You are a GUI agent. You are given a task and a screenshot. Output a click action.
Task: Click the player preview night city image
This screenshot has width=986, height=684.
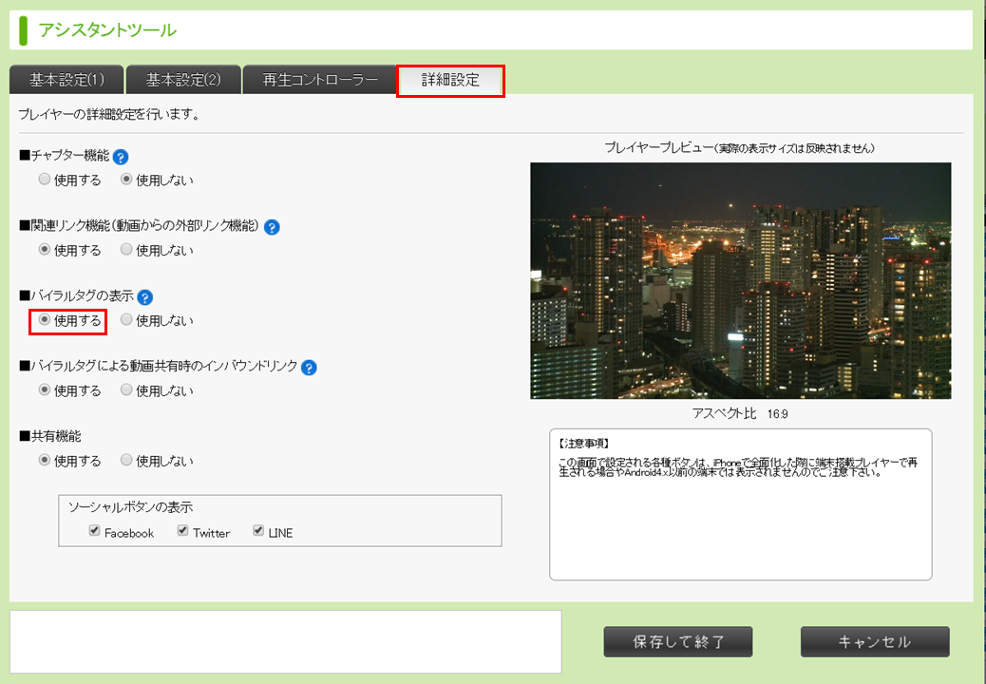(x=740, y=280)
